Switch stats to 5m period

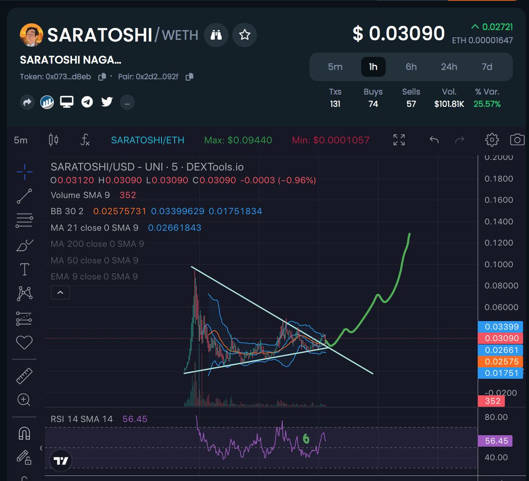tap(335, 67)
